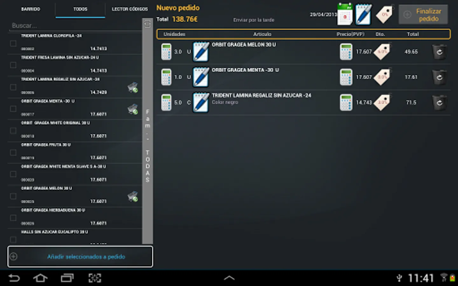This screenshot has width=458, height=286.
Task: Edit note for ORBIT GRAGEA MELON order line
Action: [201, 52]
